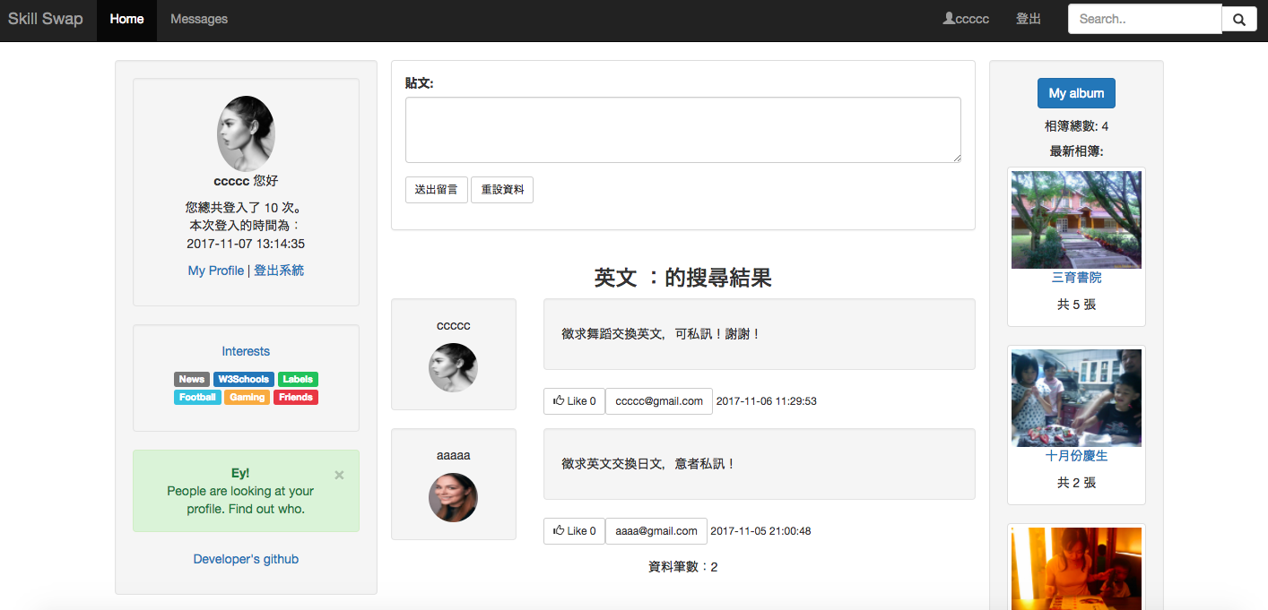Open the 十月份慶生 album thumbnail
The height and width of the screenshot is (610, 1268).
[x=1076, y=398]
